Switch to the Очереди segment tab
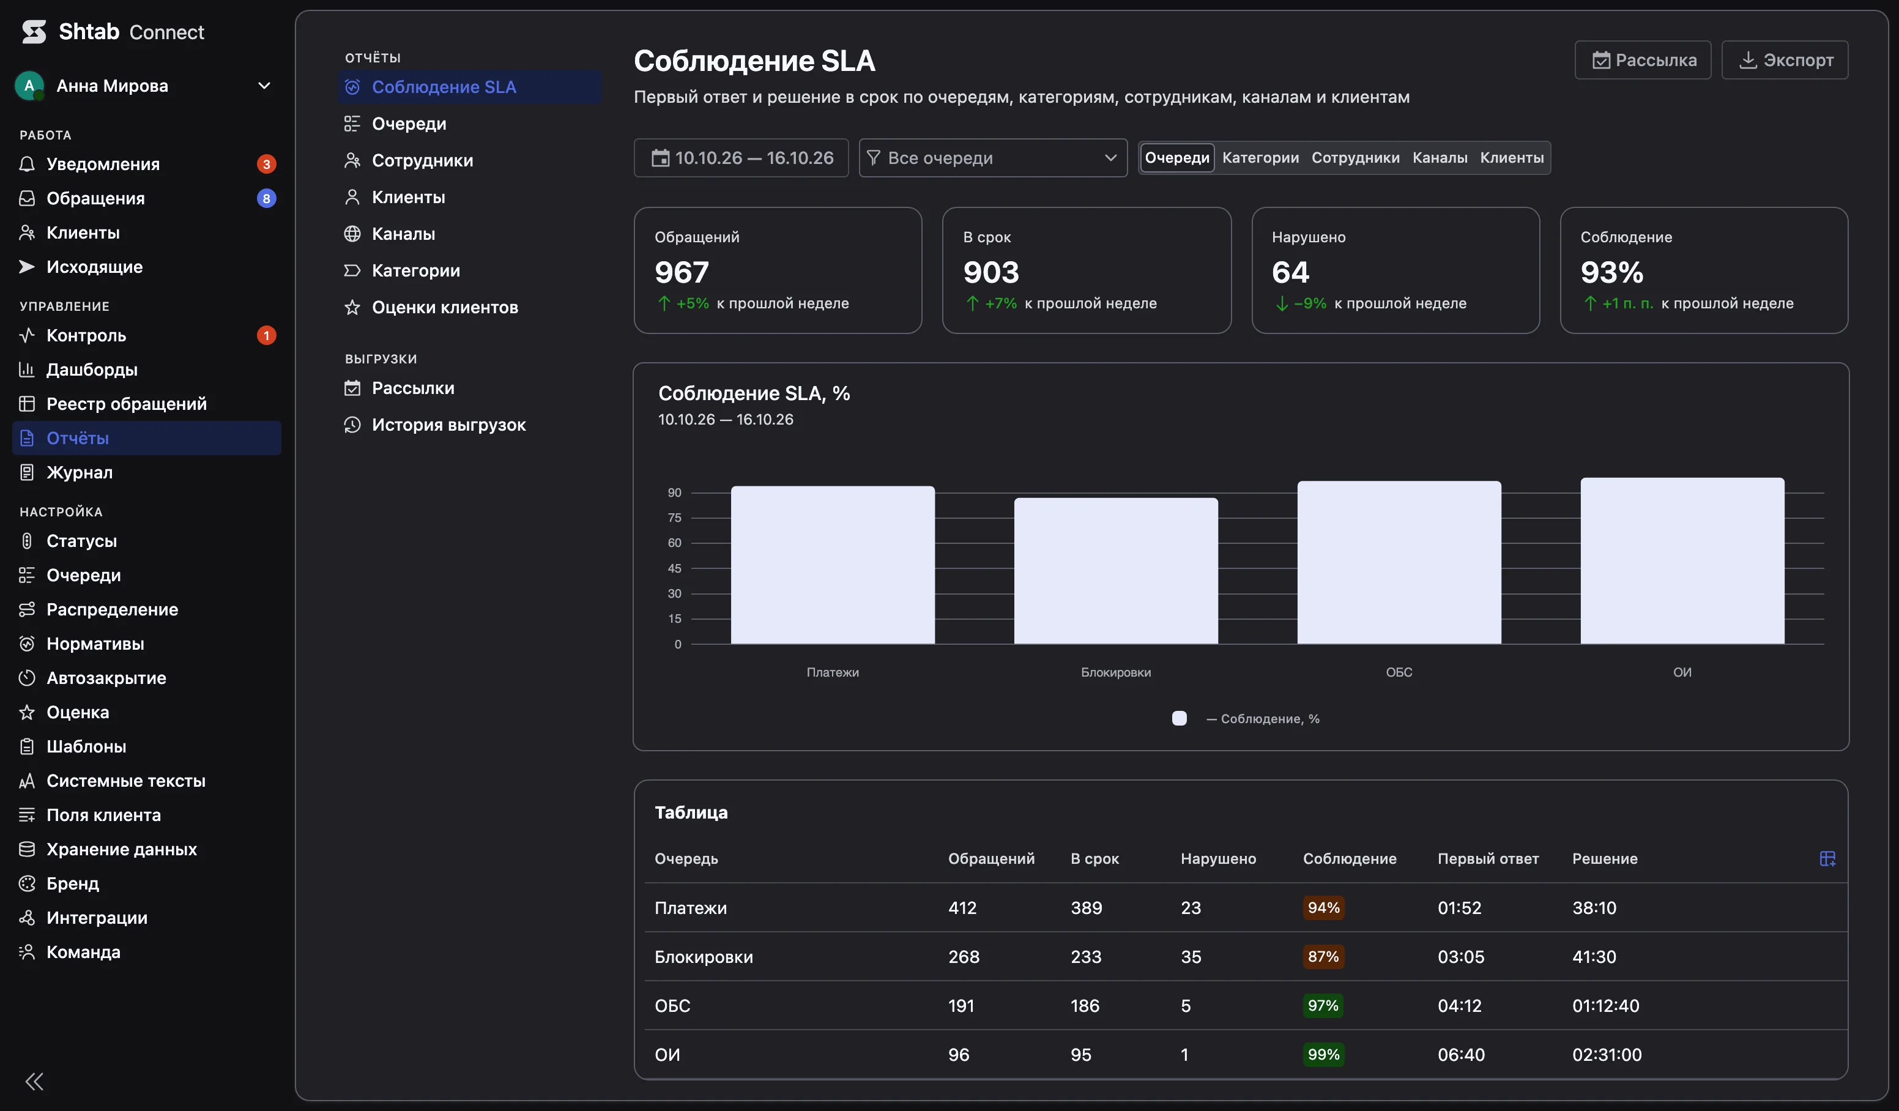Screen dimensions: 1899x1111 [x=1176, y=157]
